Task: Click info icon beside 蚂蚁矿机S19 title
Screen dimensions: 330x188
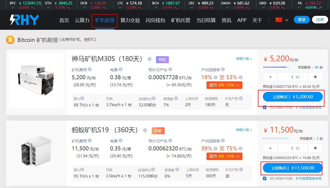Action: [x=145, y=130]
